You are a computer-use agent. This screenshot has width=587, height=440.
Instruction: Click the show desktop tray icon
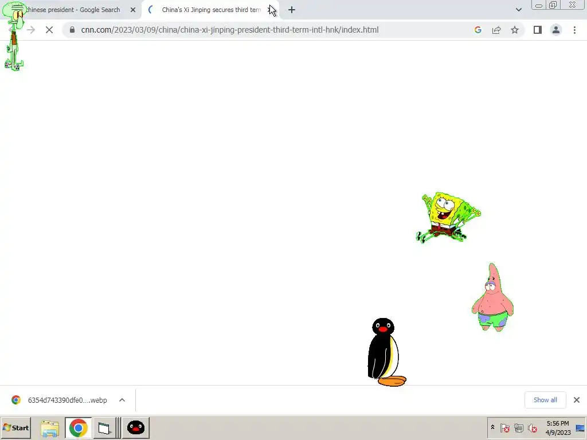[580, 427]
